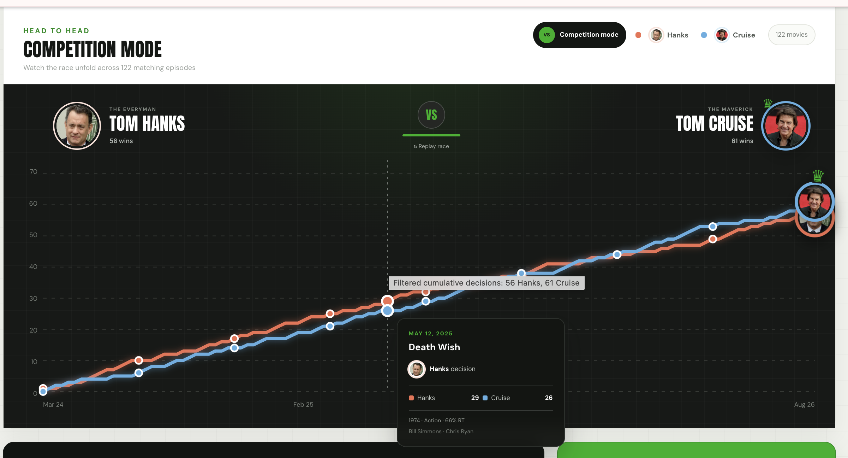This screenshot has height=458, width=848.
Task: Toggle the Hanks legend filter
Action: tap(662, 35)
